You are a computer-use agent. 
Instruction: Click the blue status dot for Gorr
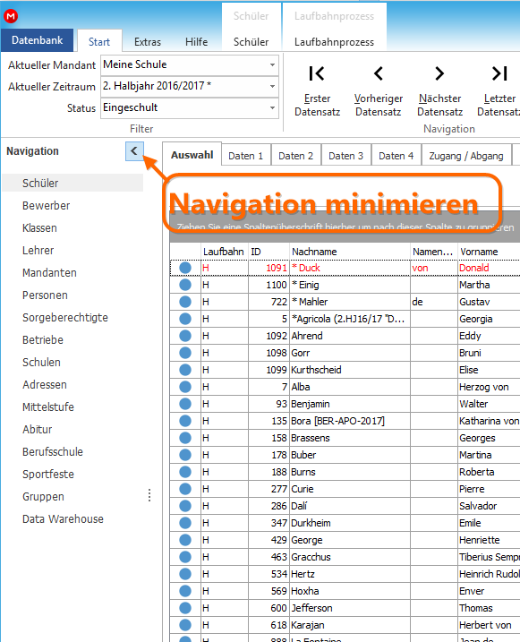[x=185, y=353]
